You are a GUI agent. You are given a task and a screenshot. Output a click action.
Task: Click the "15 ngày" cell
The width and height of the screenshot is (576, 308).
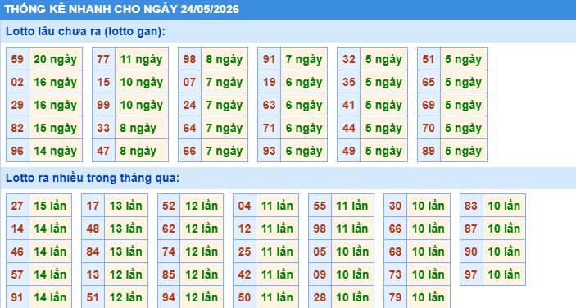(56, 128)
